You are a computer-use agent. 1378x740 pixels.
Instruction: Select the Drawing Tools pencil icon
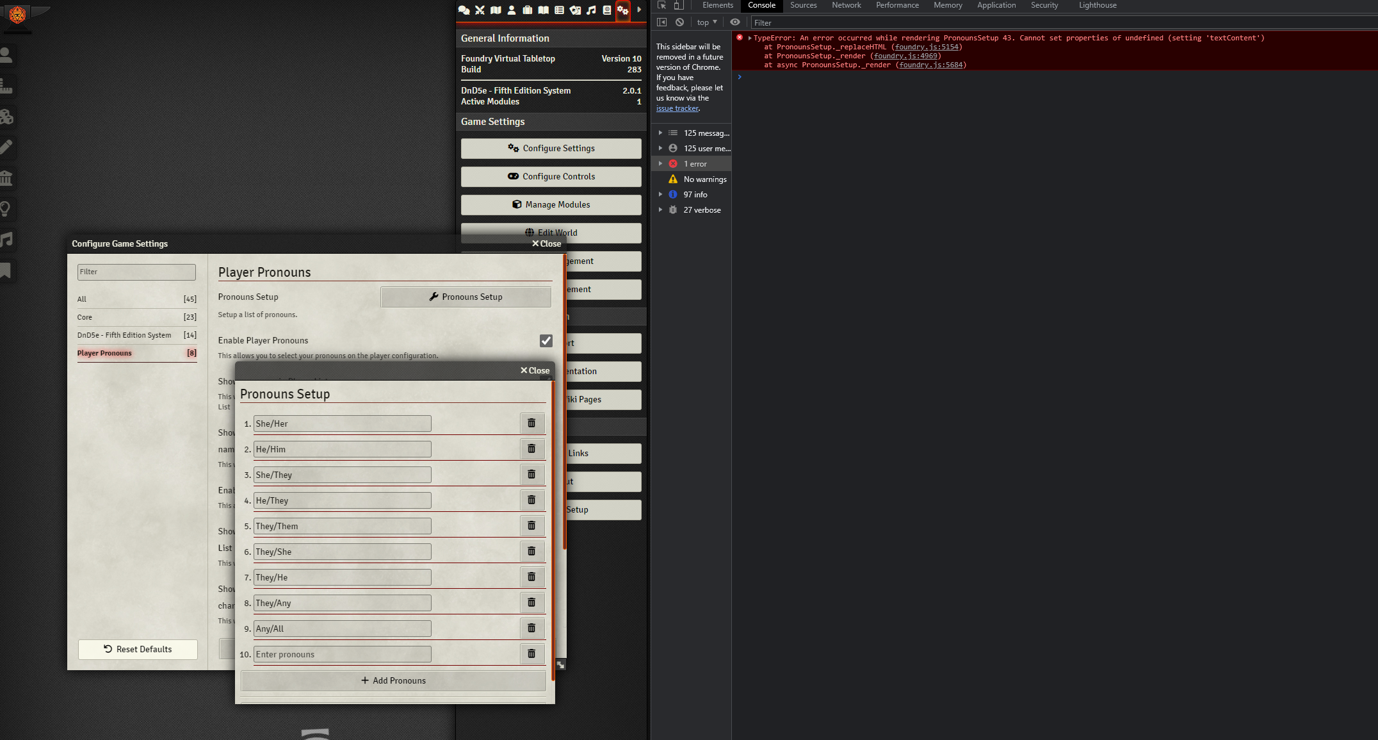[x=8, y=147]
